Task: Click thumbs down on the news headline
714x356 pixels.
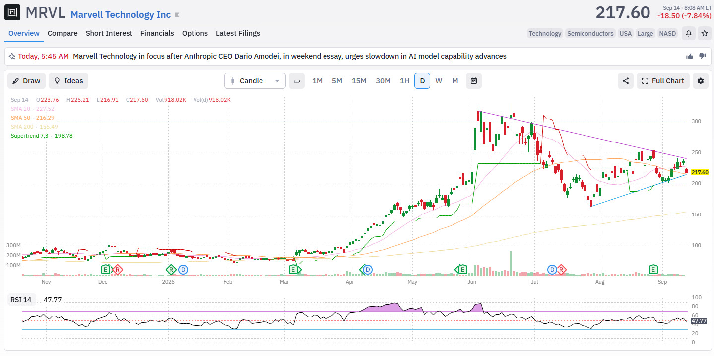Action: point(703,56)
